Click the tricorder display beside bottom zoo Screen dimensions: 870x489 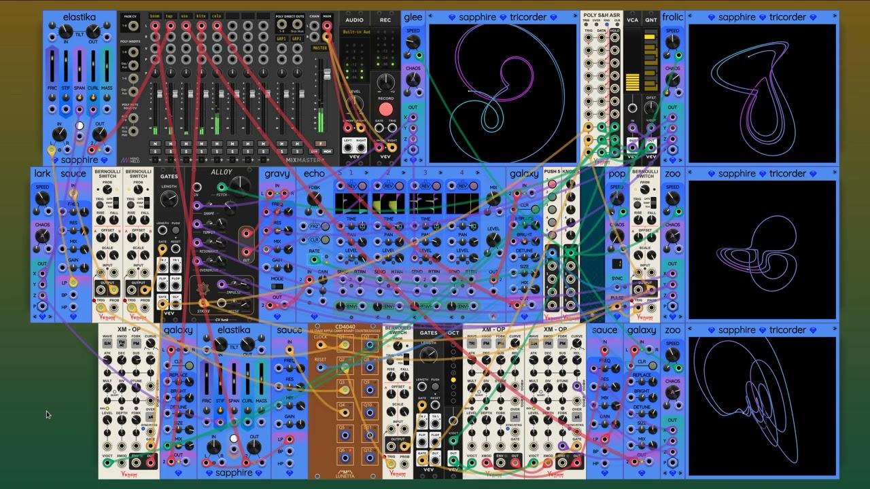pos(762,406)
